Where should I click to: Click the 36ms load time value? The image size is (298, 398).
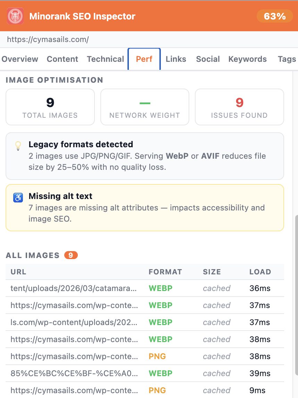point(260,288)
